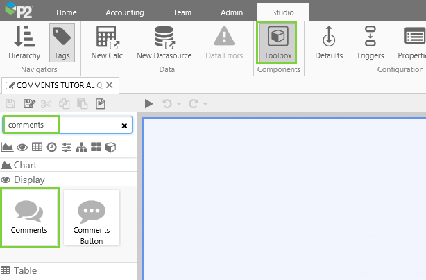Select the Studio tab
The height and width of the screenshot is (280, 426).
click(283, 12)
